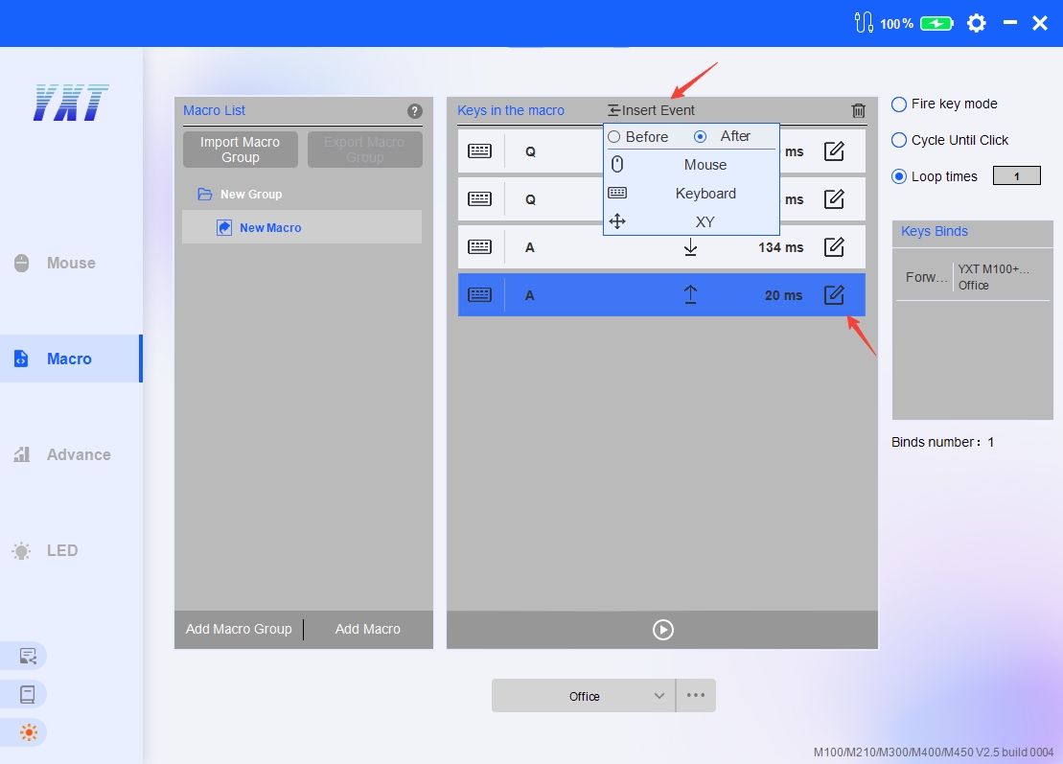Click the battery status icon
The width and height of the screenshot is (1063, 764).
936,23
